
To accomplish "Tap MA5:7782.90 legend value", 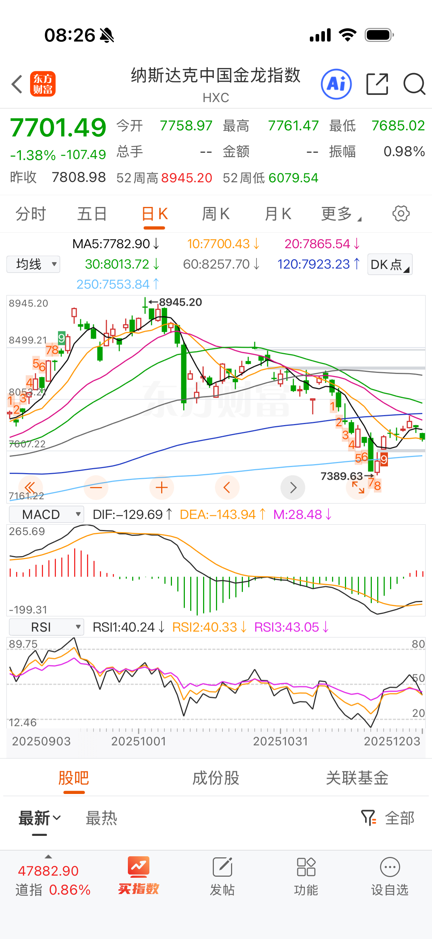I will pyautogui.click(x=116, y=244).
